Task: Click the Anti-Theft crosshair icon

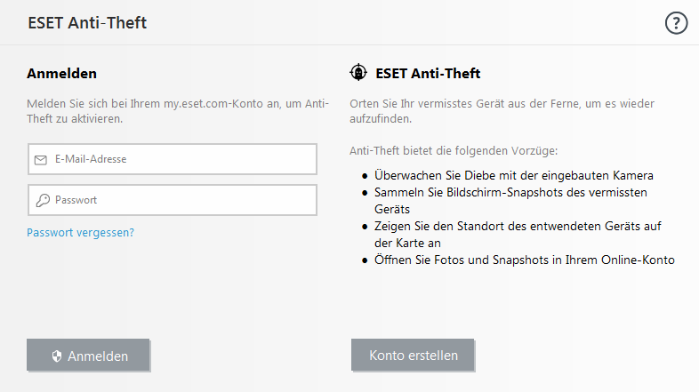Action: 358,73
